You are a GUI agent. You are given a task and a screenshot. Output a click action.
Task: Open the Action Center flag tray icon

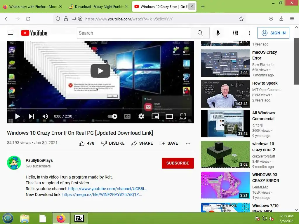[x=257, y=218]
